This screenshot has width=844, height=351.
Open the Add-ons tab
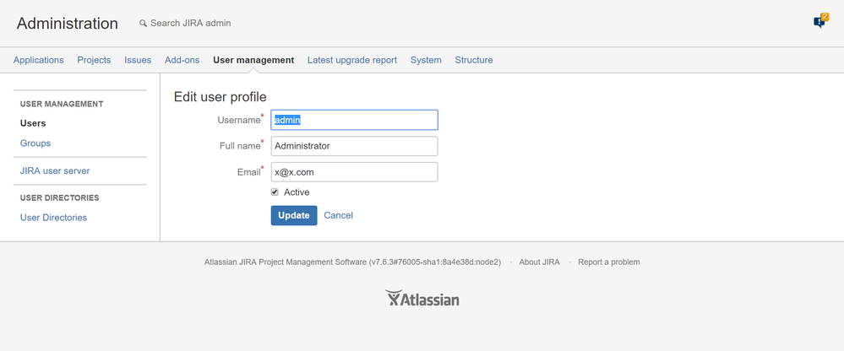pos(182,60)
